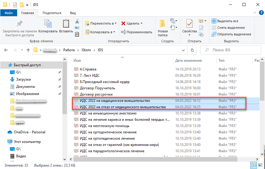Click the Cut scissors icon in ribbon
Viewport: 265px width, 169px height.
click(x=77, y=21)
